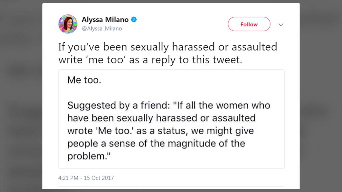342x192 pixels.
Task: Click the '15 Oct 2017' date text
Action: pyautogui.click(x=98, y=178)
